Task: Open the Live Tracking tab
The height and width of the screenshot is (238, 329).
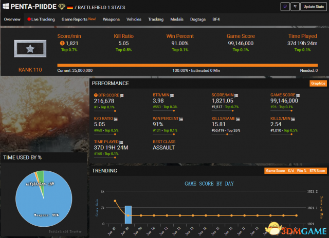Action: point(41,19)
